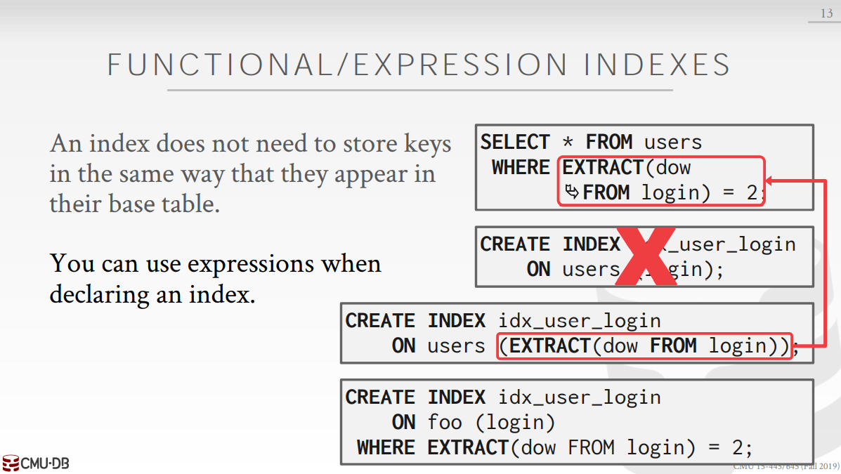This screenshot has width=841, height=474.
Task: Click the "ON foo (login)" line
Action: click(x=473, y=422)
